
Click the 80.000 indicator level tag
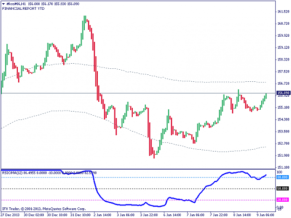pos(283,177)
